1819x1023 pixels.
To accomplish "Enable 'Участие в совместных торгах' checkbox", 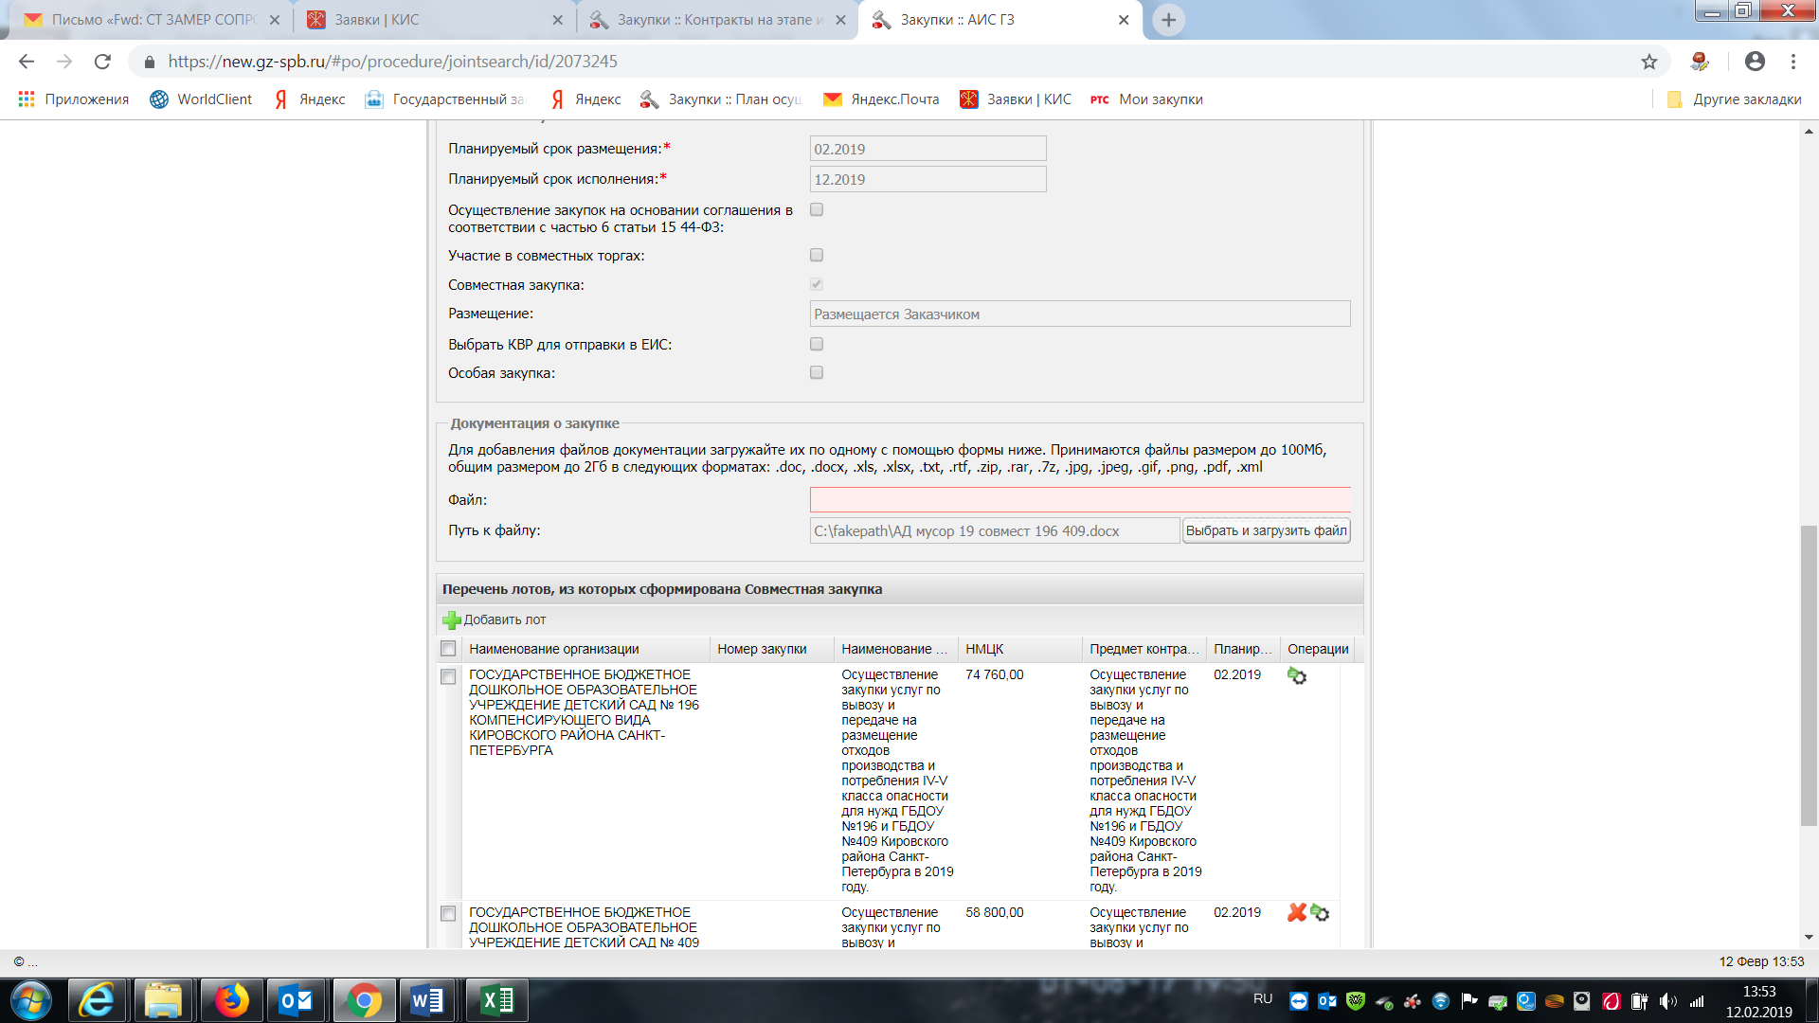I will click(x=817, y=256).
